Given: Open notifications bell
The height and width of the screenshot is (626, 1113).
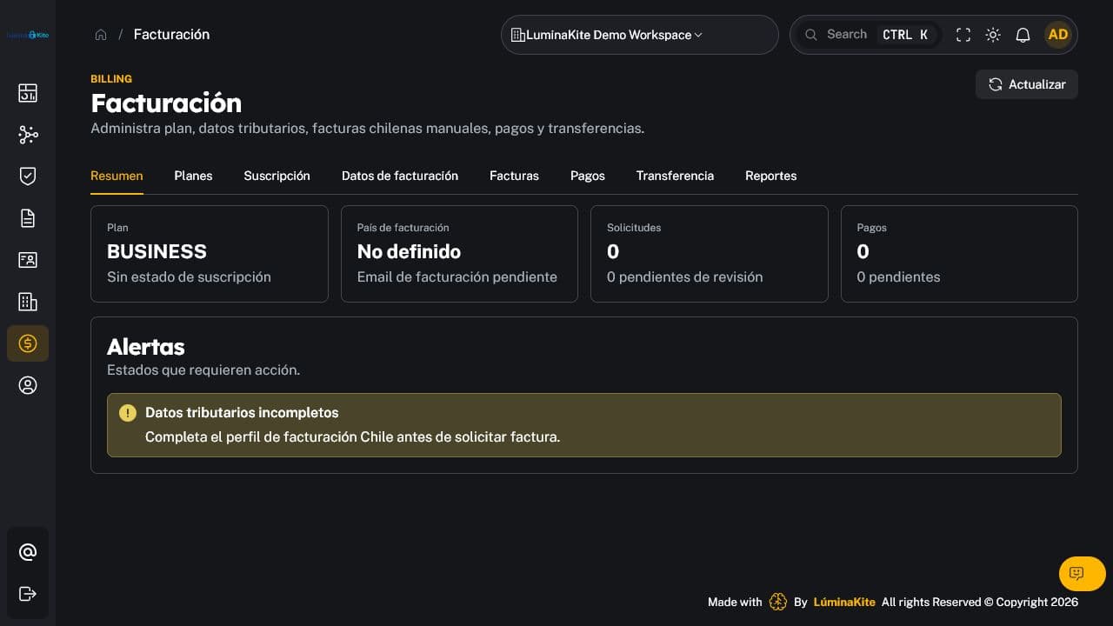Looking at the screenshot, I should pyautogui.click(x=1023, y=35).
